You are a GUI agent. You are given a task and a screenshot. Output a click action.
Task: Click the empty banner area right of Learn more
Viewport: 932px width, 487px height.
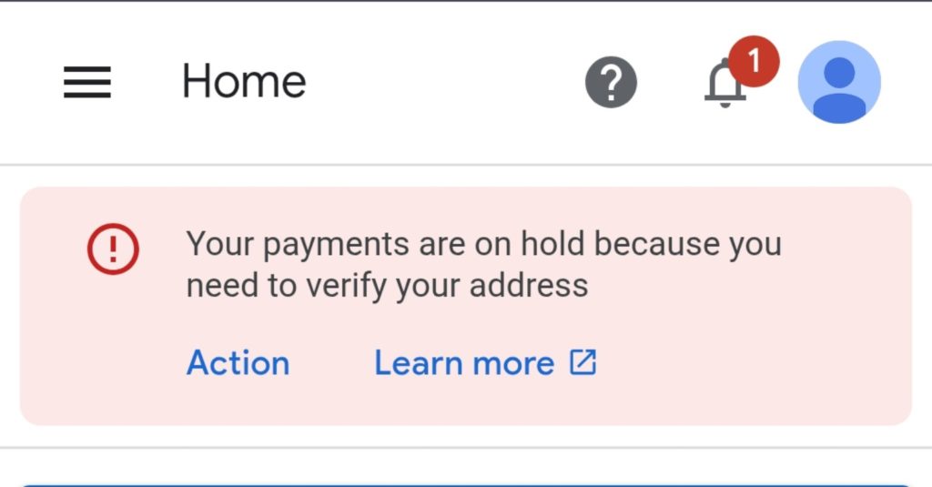(x=746, y=363)
